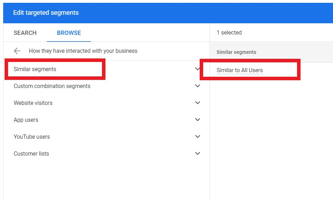Click the Similar segments header in selected panel
This screenshot has height=201, width=333.
(x=236, y=52)
